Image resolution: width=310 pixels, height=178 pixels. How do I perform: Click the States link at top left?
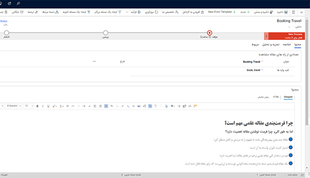tap(4, 21)
